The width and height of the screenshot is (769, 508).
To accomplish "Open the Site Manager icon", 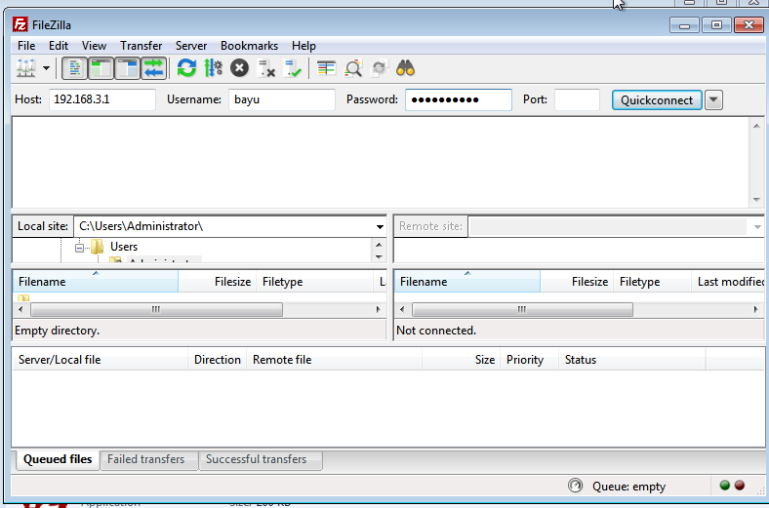I will pyautogui.click(x=26, y=68).
